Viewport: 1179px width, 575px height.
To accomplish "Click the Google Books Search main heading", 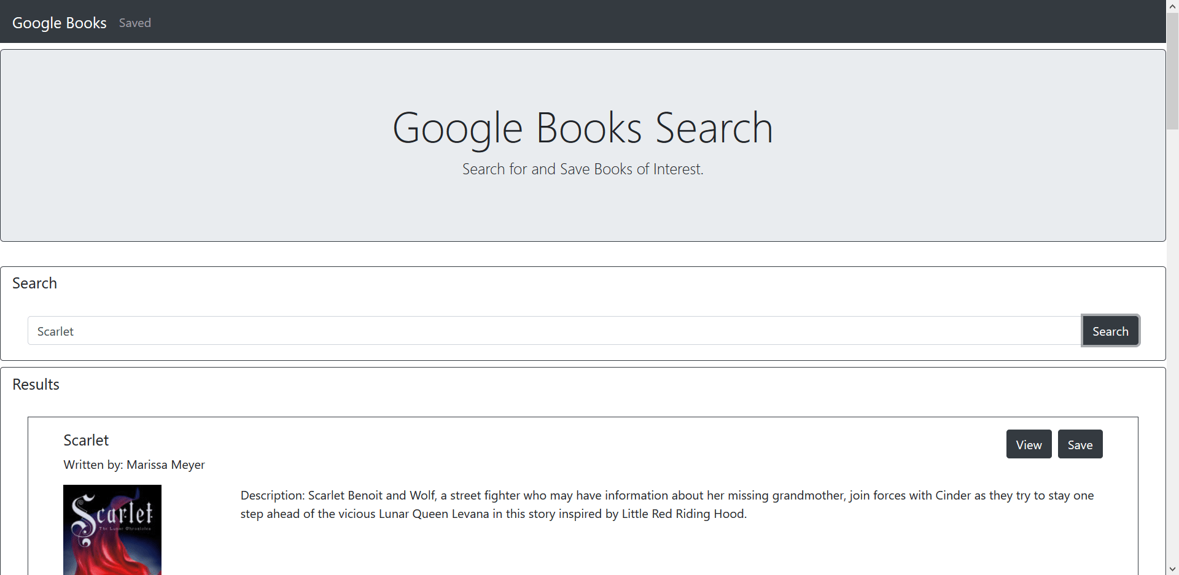I will click(582, 128).
